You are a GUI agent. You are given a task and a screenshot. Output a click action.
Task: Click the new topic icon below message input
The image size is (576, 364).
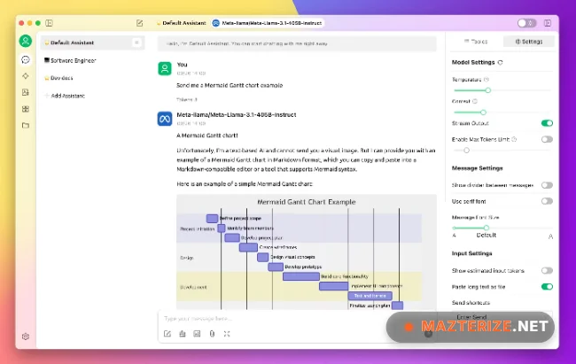(167, 334)
